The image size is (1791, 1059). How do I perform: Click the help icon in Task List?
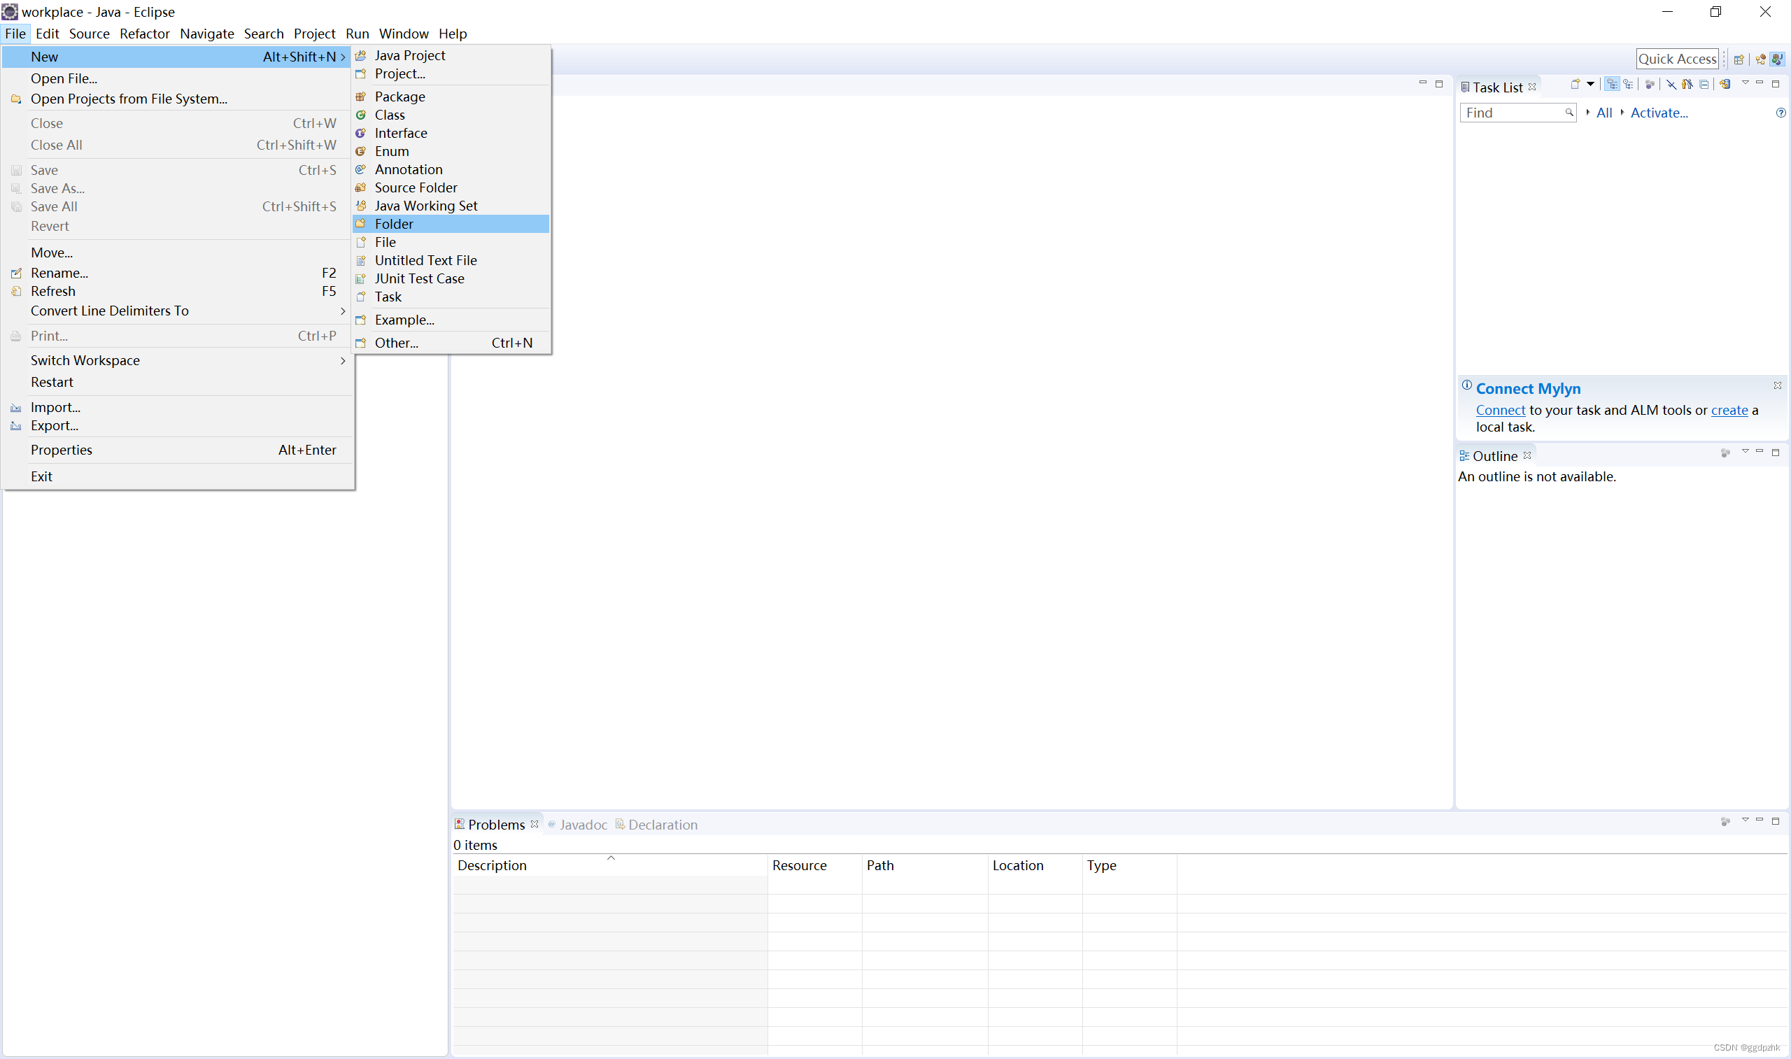click(1781, 113)
